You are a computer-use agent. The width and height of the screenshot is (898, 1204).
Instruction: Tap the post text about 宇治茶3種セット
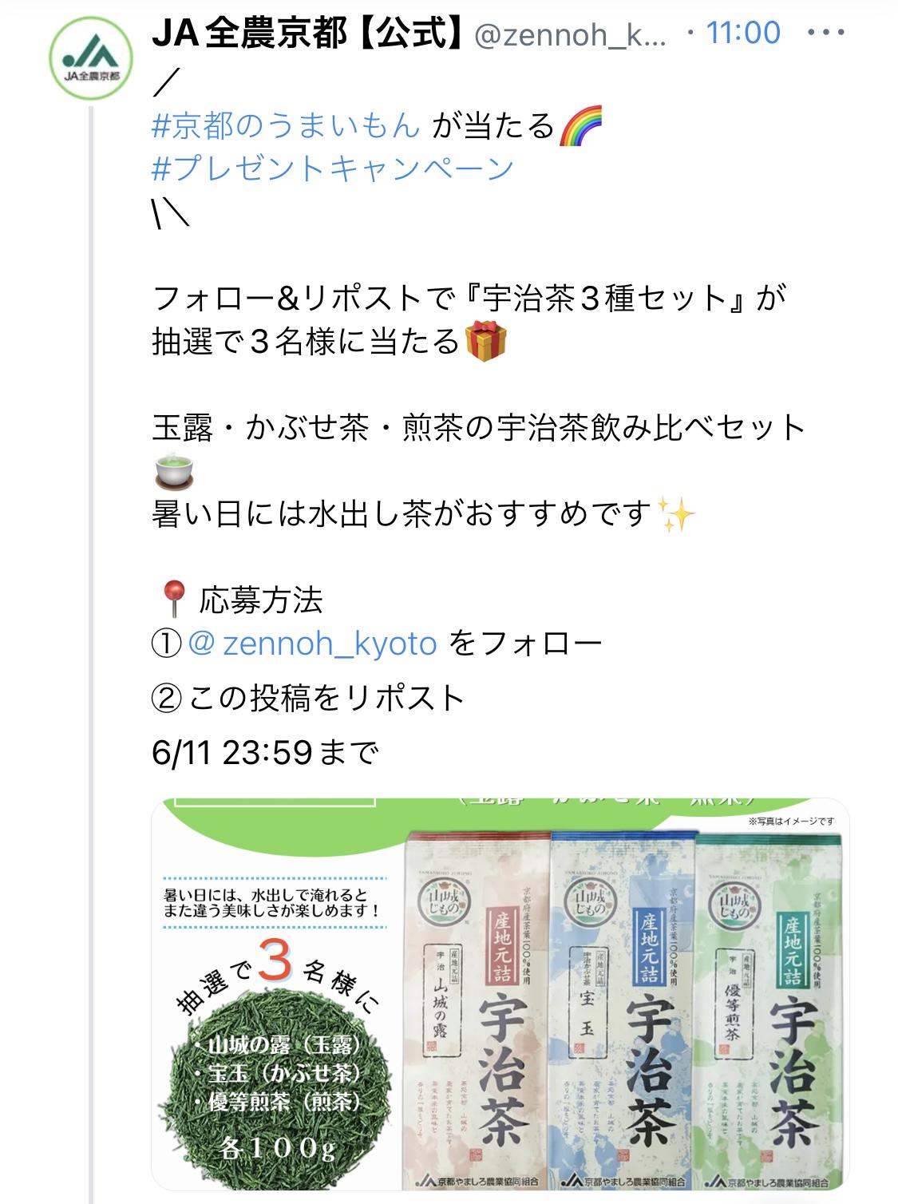(x=470, y=320)
